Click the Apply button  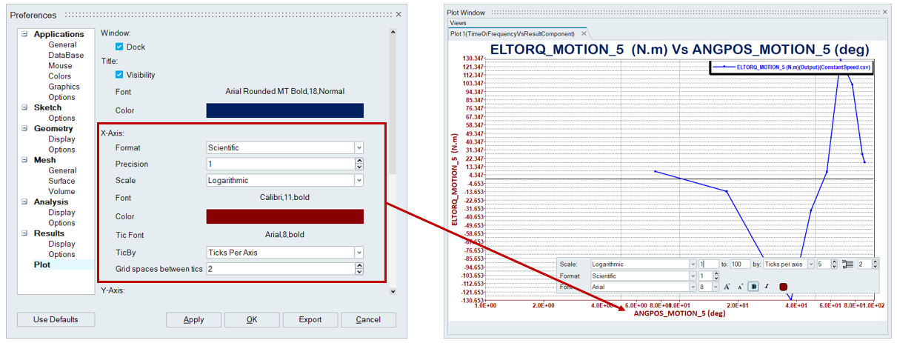(x=193, y=320)
